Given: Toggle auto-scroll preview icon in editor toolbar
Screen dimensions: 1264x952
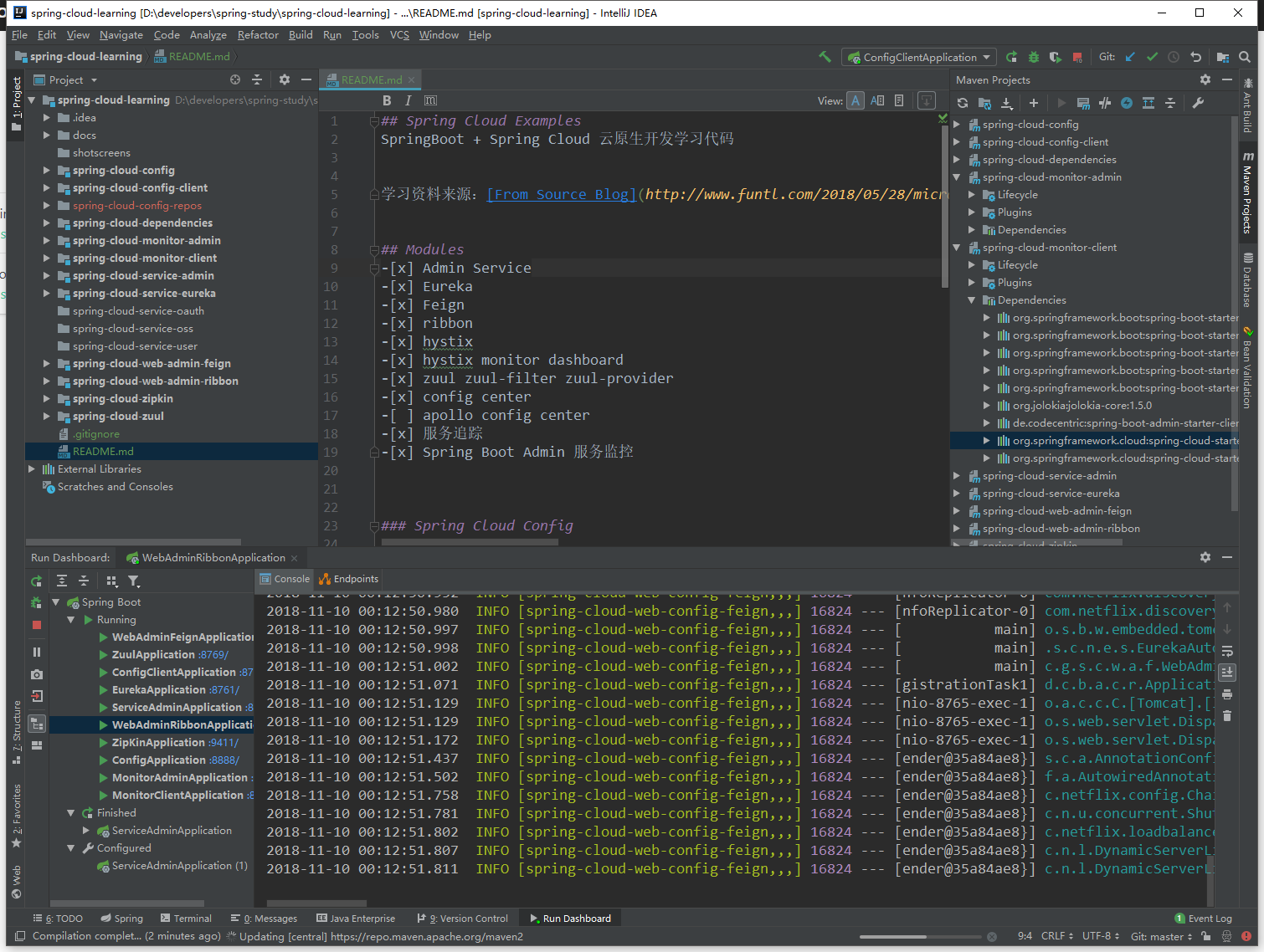Looking at the screenshot, I should coord(927,100).
